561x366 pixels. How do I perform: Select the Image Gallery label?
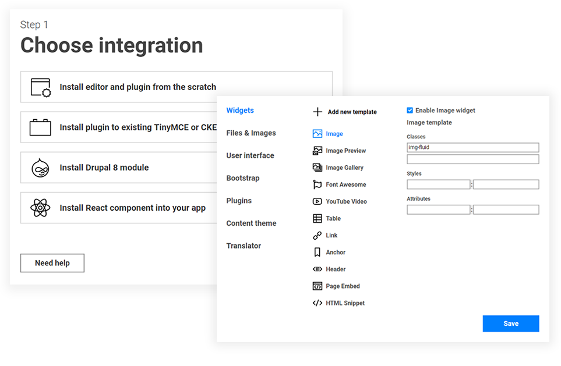tap(344, 168)
